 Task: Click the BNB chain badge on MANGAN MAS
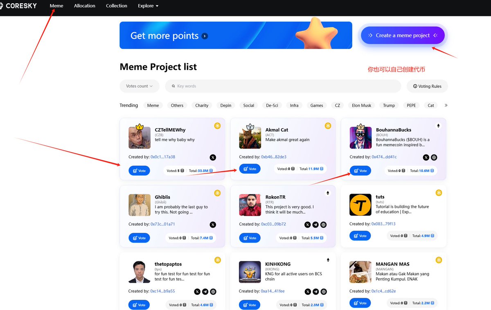[439, 260]
